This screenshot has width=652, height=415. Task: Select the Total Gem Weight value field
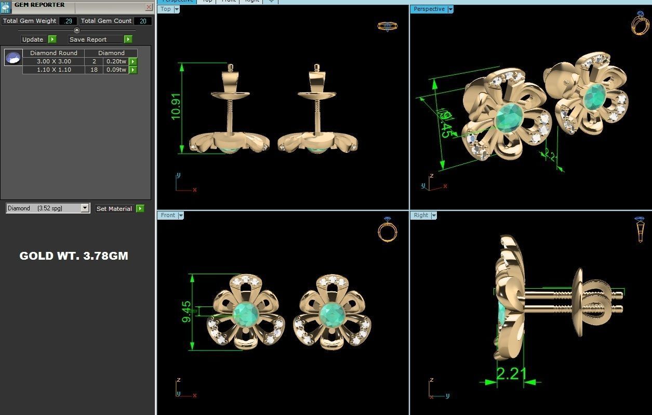click(x=68, y=21)
